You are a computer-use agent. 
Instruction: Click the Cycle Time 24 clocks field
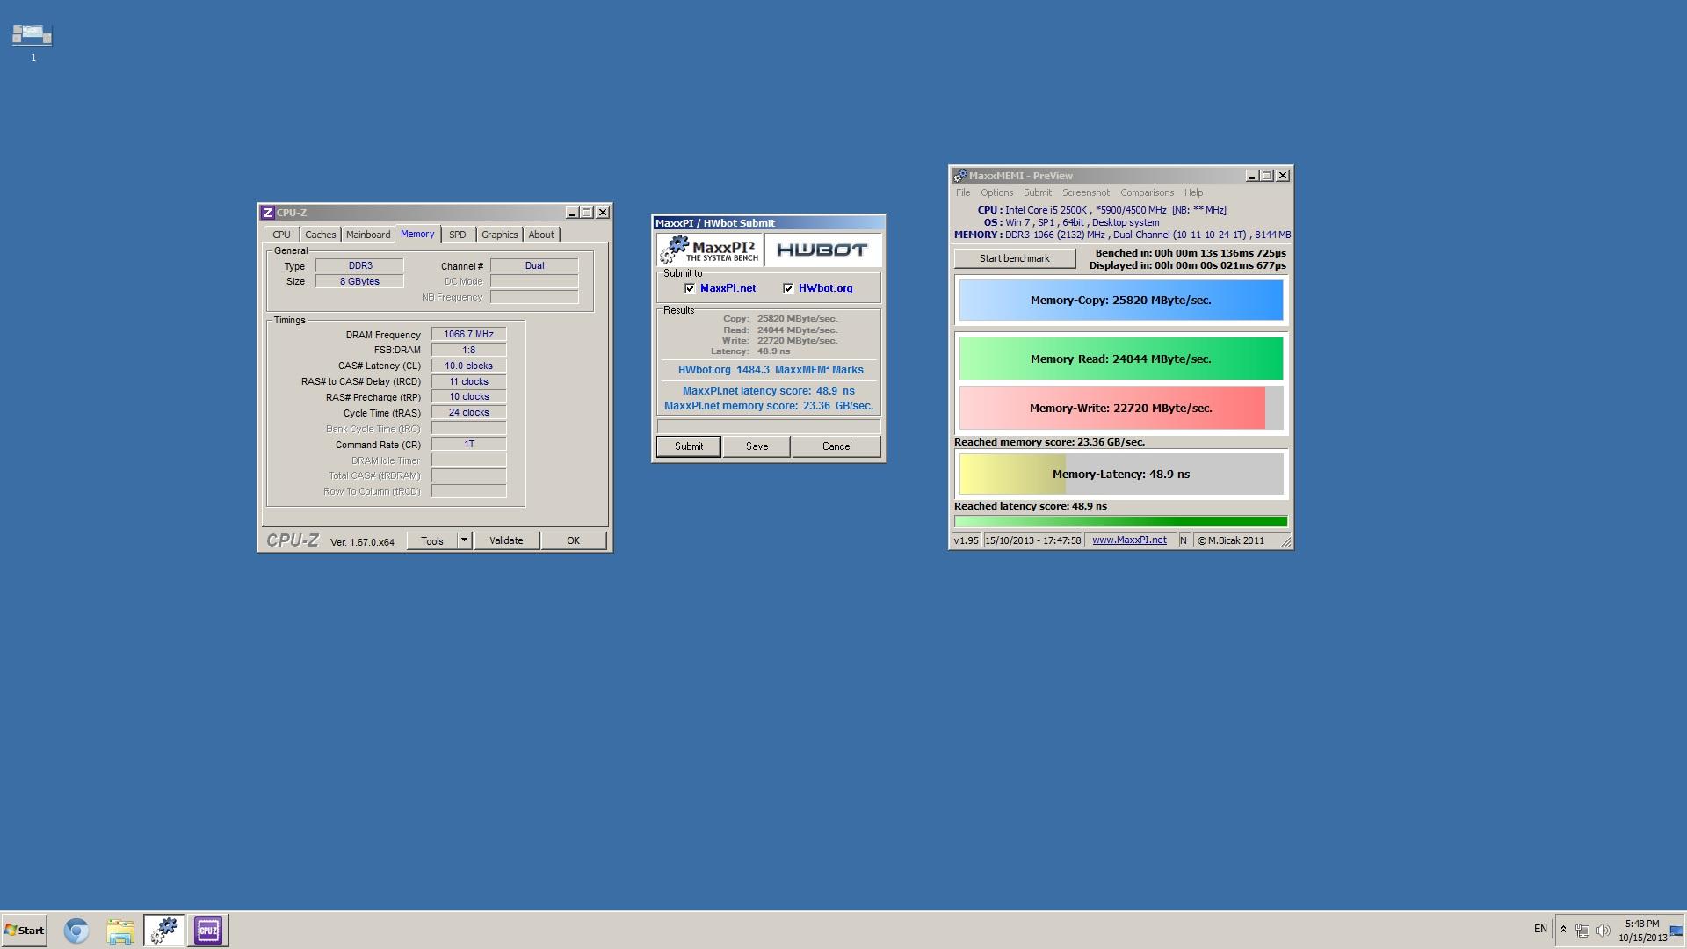[x=469, y=412]
